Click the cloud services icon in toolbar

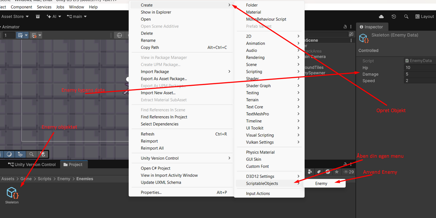point(381,17)
